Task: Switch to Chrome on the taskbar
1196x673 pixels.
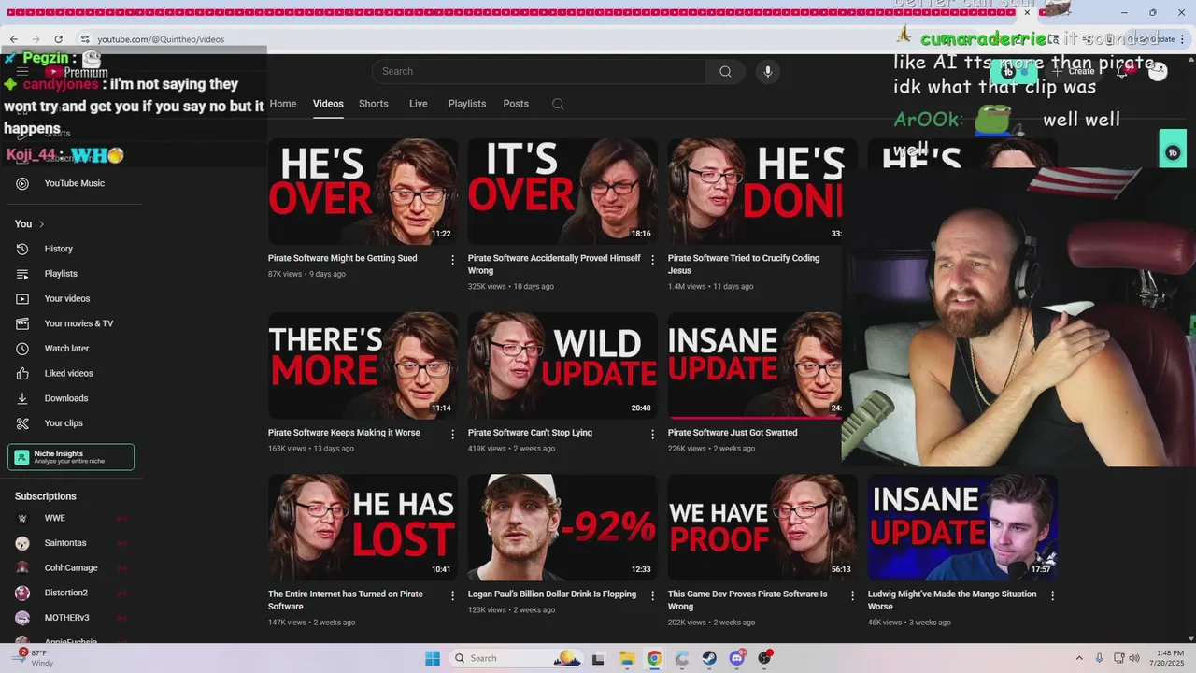Action: pos(654,658)
